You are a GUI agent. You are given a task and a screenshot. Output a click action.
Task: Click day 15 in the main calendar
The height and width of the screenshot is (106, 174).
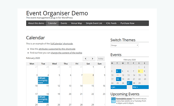(88, 89)
